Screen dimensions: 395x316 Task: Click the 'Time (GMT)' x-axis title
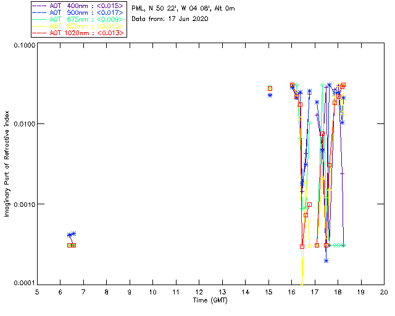210,301
